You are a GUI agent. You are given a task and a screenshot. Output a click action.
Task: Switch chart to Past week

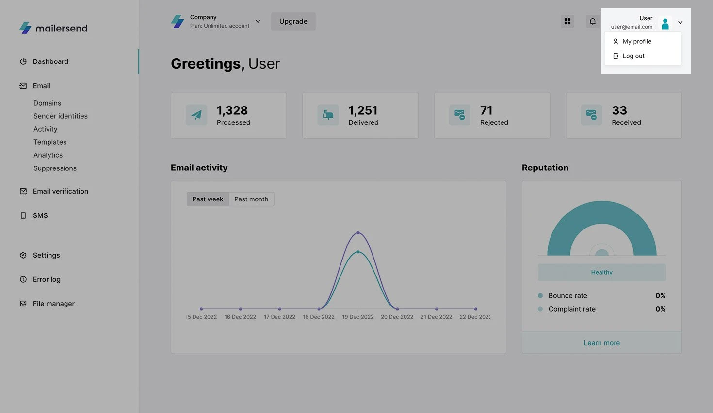tap(208, 199)
